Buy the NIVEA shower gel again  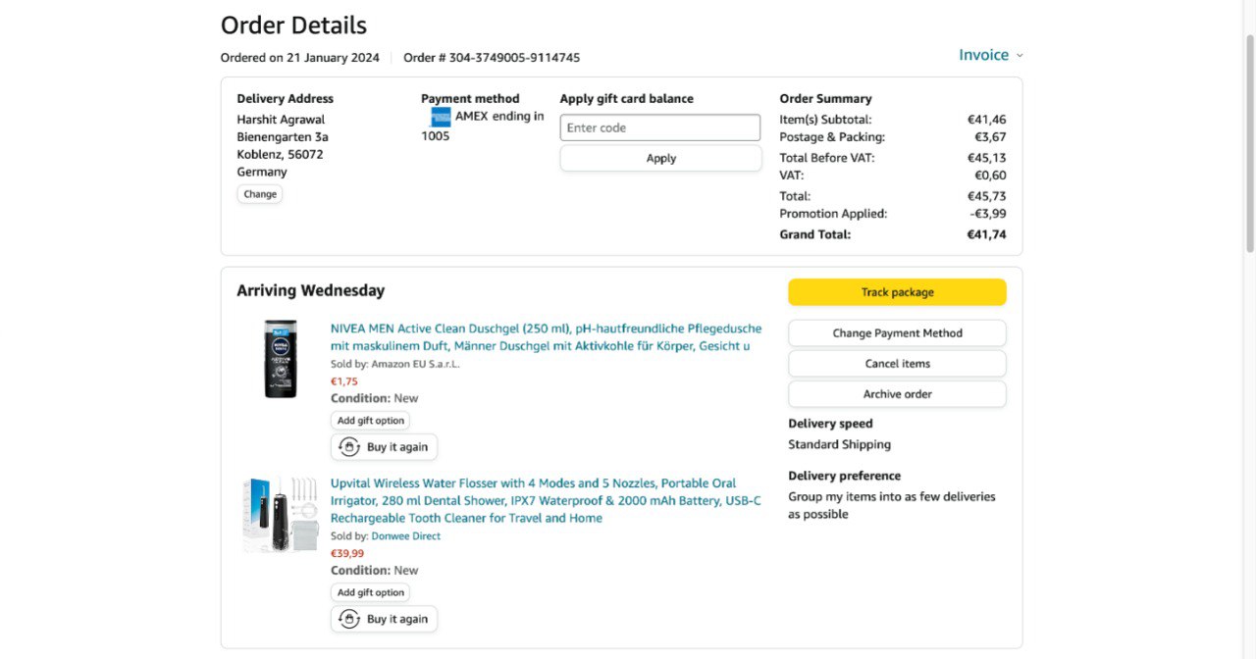[x=384, y=447]
